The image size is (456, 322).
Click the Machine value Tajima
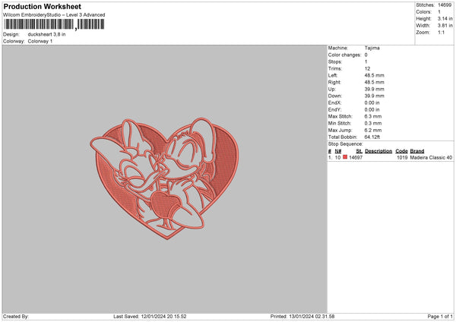click(372, 48)
